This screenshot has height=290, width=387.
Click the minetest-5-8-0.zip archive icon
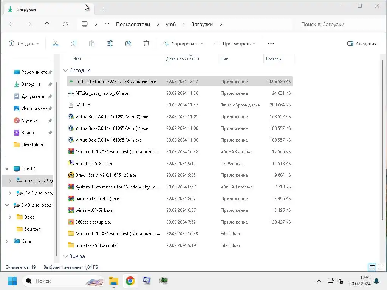pos(71,163)
